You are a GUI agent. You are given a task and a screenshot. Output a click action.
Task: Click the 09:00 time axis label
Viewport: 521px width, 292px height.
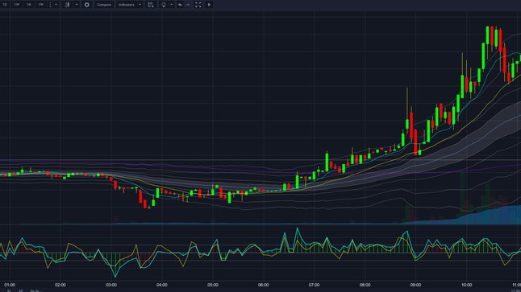pos(415,285)
